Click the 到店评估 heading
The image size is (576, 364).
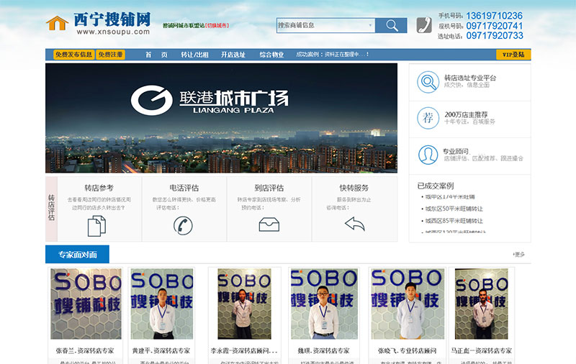coord(269,188)
